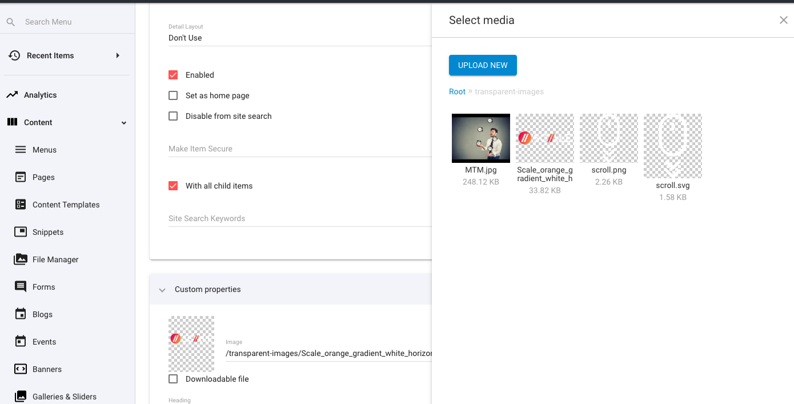Enable Set as home page
This screenshot has width=794, height=404.
point(173,95)
